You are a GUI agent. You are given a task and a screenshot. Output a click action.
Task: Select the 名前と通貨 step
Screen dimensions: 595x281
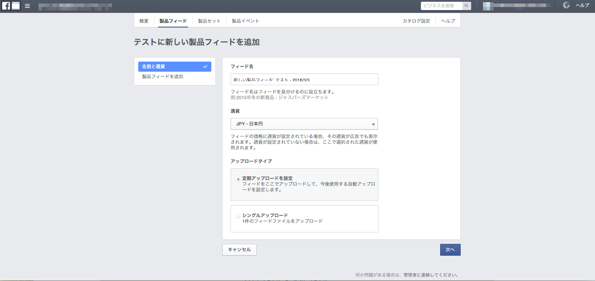pyautogui.click(x=175, y=66)
